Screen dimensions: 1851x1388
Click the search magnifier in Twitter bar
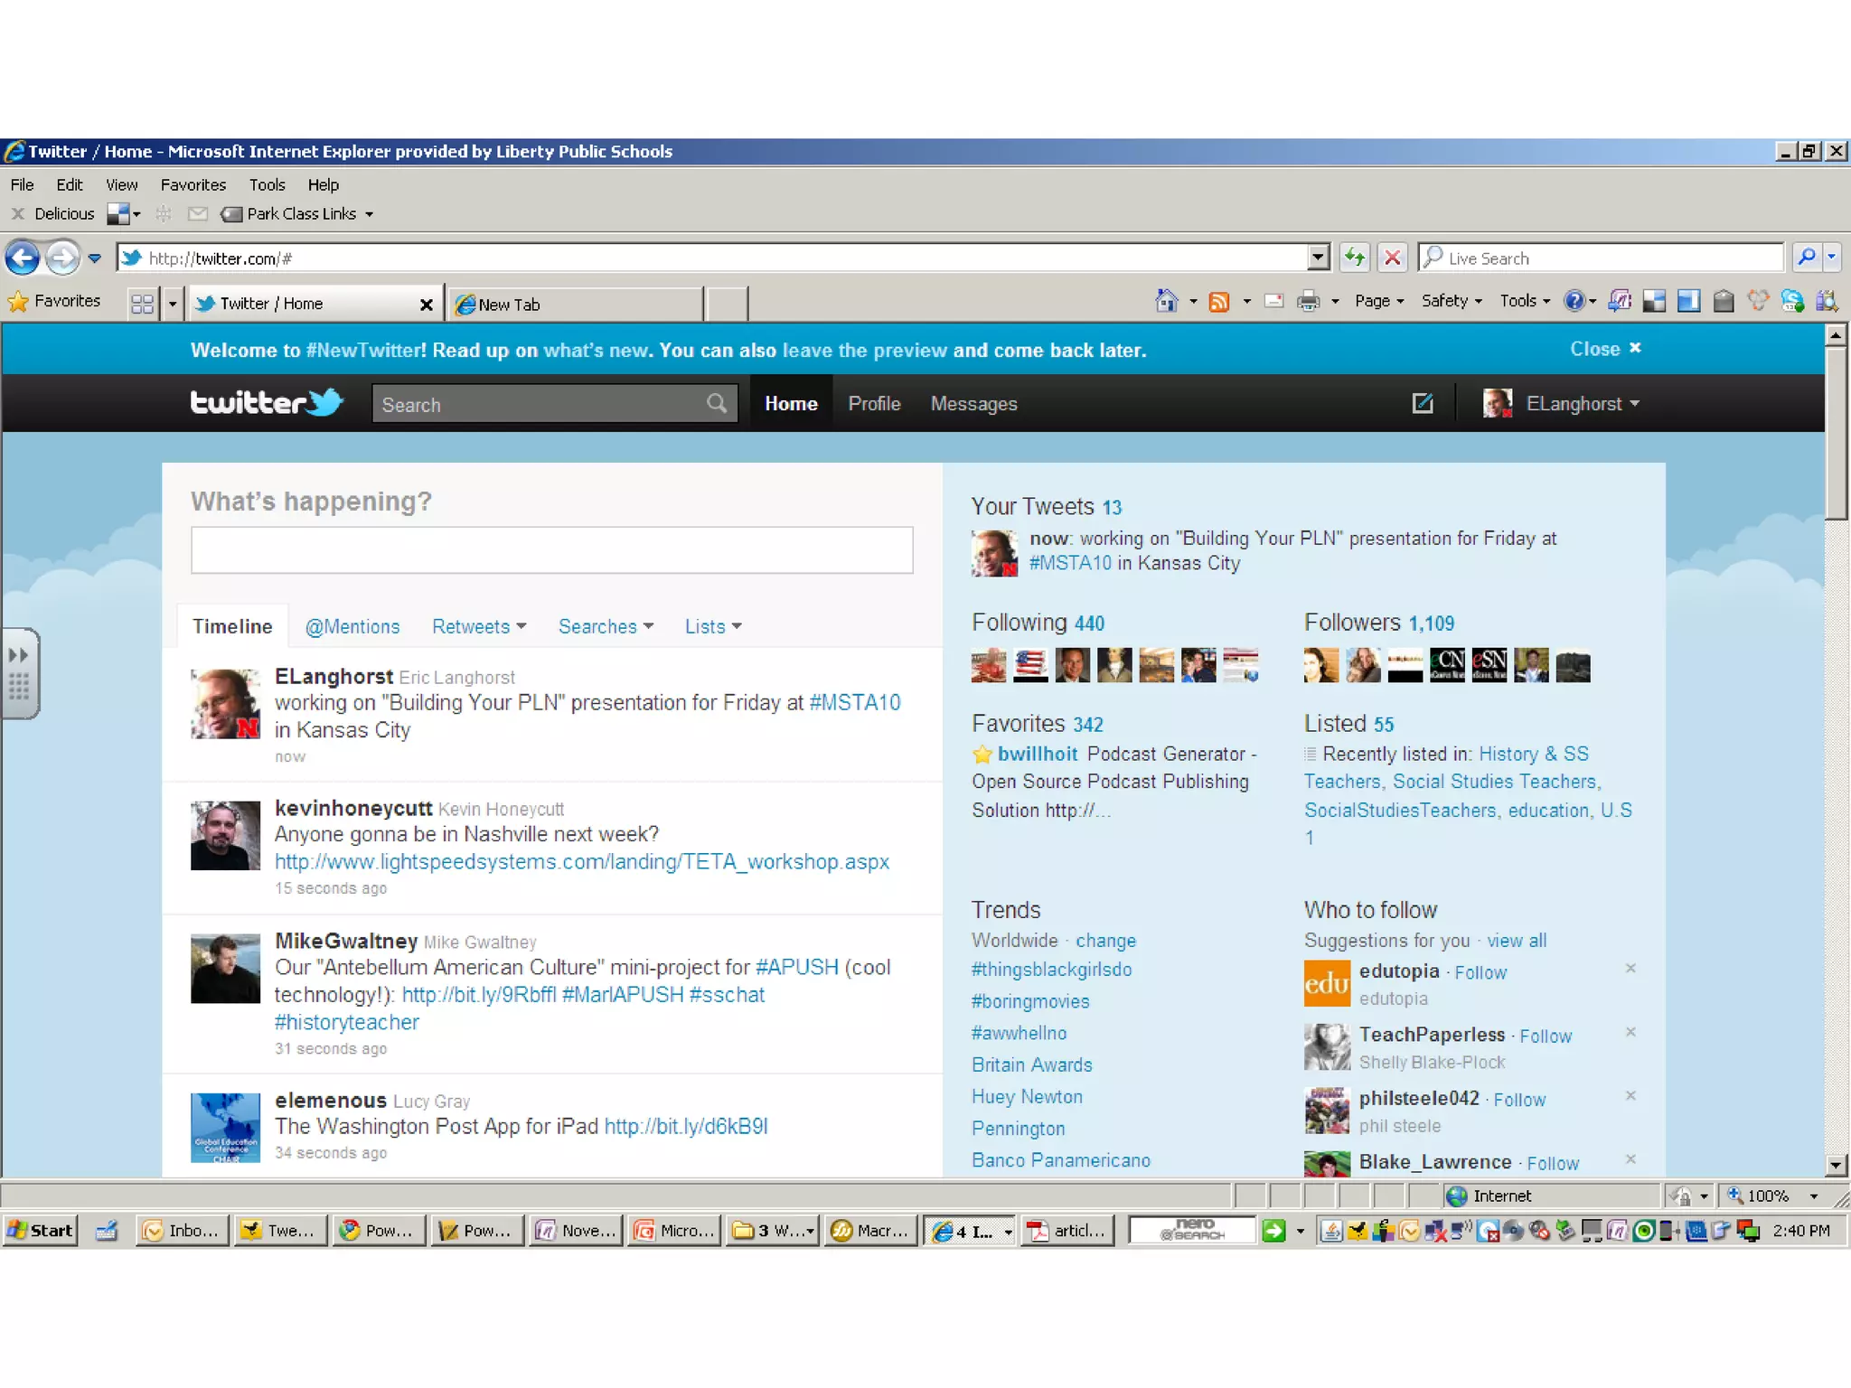point(716,403)
